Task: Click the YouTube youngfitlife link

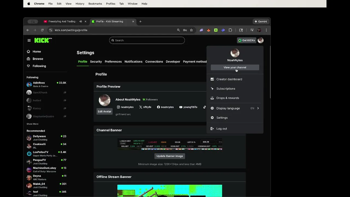Action: tap(188, 107)
